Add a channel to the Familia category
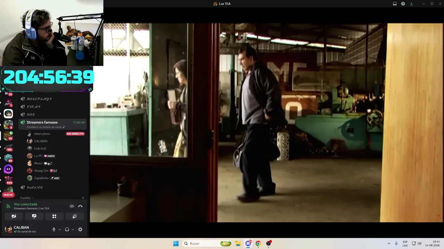Screen dimensions: 444x249 pyautogui.click(x=83, y=198)
